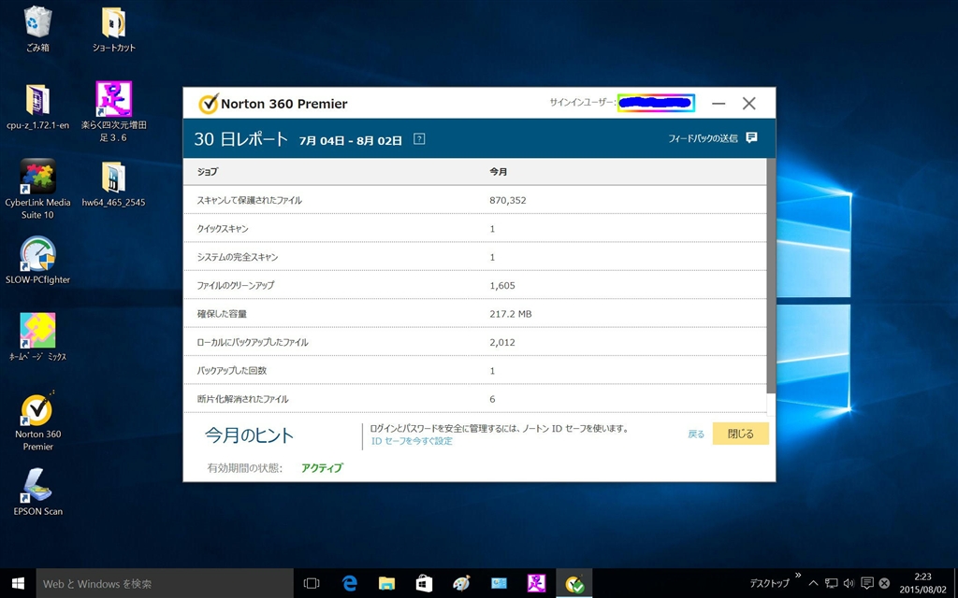This screenshot has height=598, width=958.
Task: Click the feedback speech bubble icon
Action: (x=751, y=138)
